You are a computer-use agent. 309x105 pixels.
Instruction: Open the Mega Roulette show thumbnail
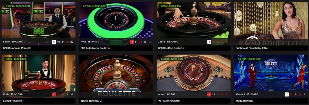(271, 76)
